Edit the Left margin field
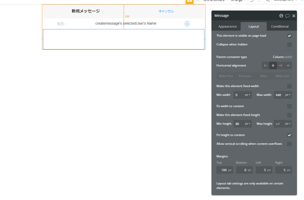Viewport: 304px width, 200px height. 264,170
